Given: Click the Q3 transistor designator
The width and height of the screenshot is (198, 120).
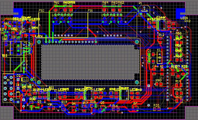Looking at the screenshot, I should (x=39, y=101).
